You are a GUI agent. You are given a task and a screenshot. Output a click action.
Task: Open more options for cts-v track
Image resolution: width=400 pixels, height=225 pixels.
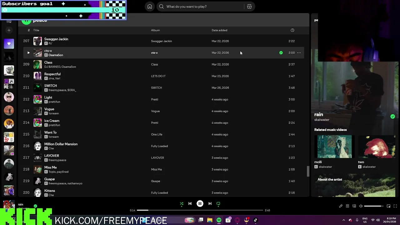(299, 53)
